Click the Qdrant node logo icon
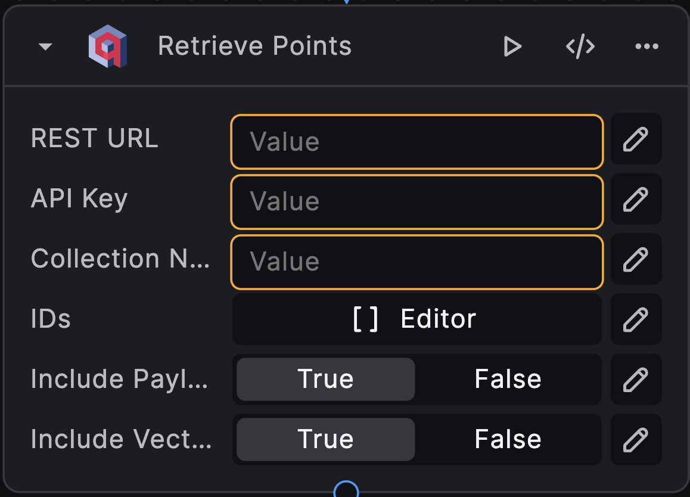The height and width of the screenshot is (497, 690). pyautogui.click(x=107, y=46)
